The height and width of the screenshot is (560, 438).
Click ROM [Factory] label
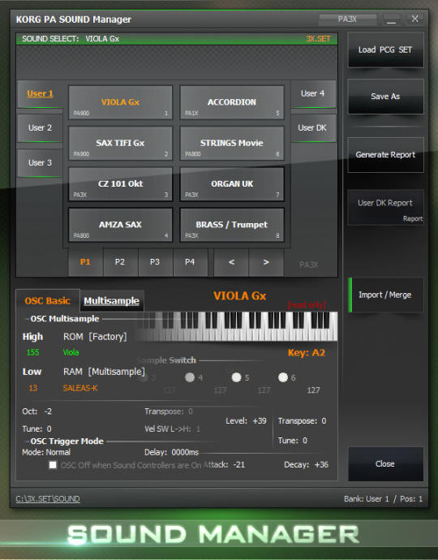[95, 337]
